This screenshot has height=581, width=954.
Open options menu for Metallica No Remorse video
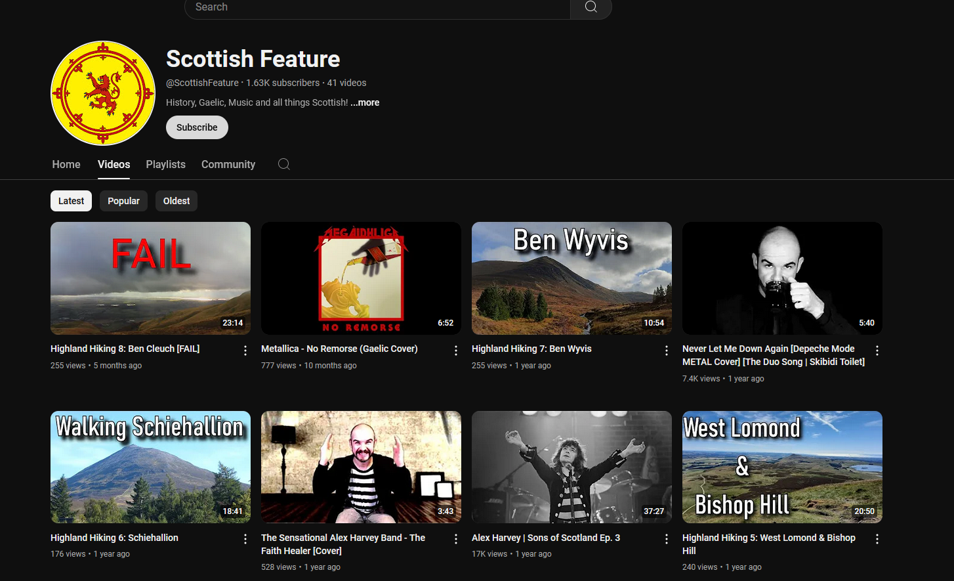(x=456, y=351)
